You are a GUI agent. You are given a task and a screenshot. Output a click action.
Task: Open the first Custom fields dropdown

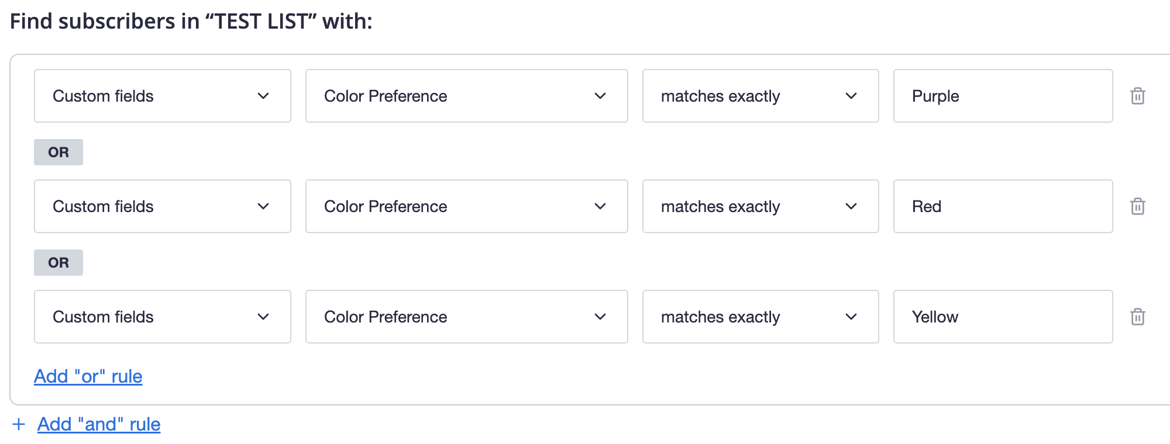pyautogui.click(x=162, y=96)
